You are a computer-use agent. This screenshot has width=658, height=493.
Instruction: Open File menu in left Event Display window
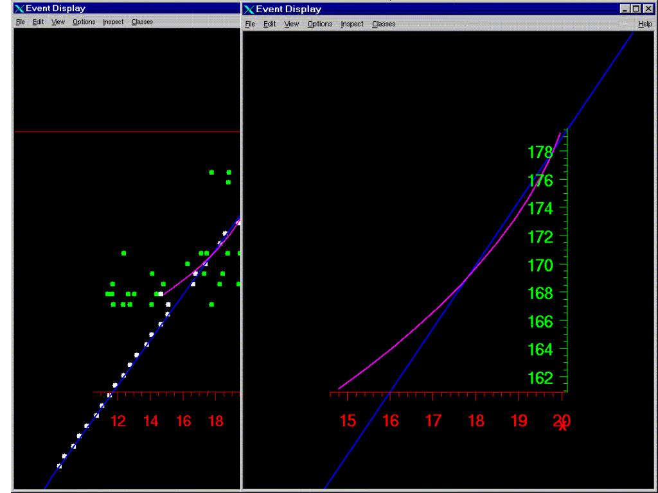pos(20,22)
